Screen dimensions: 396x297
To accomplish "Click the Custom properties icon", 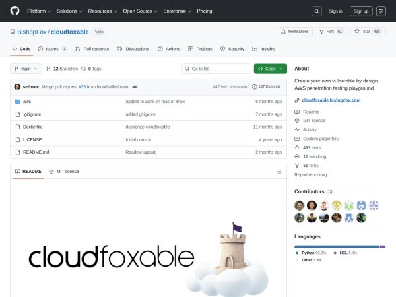I will pos(297,139).
